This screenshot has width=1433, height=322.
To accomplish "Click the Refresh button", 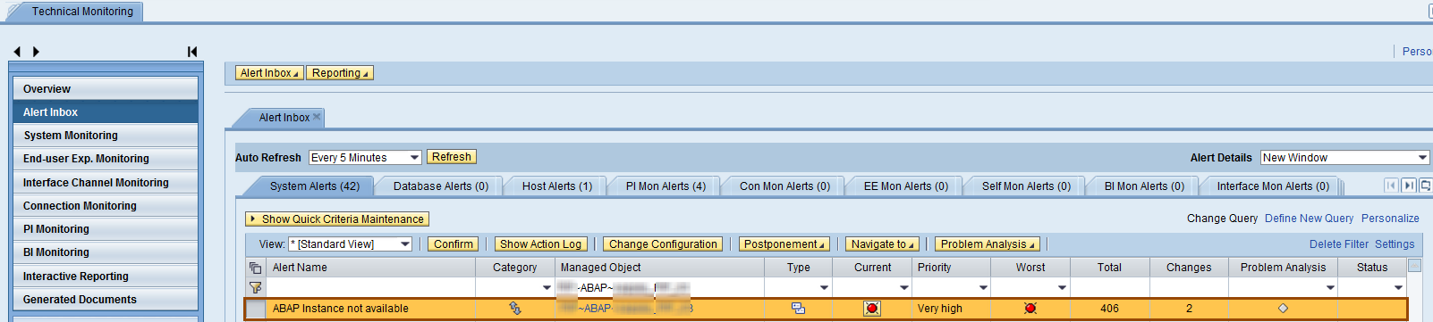I will (x=452, y=157).
